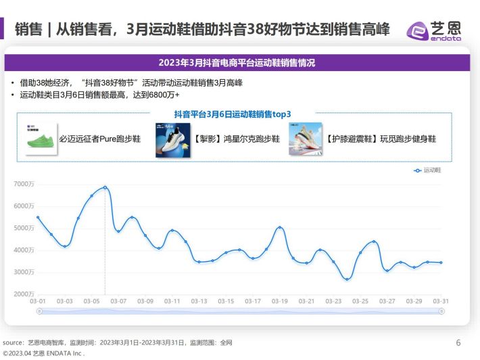The width and height of the screenshot is (480, 360).
Task: Click the 03-11 data point
Action: pyautogui.click(x=172, y=230)
